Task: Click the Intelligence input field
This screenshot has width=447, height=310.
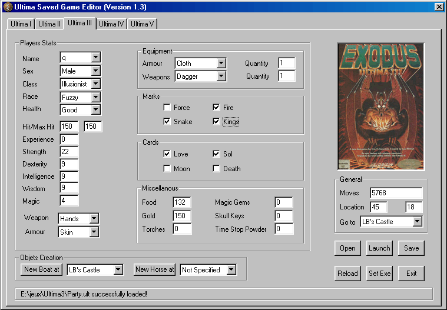Action: 69,176
